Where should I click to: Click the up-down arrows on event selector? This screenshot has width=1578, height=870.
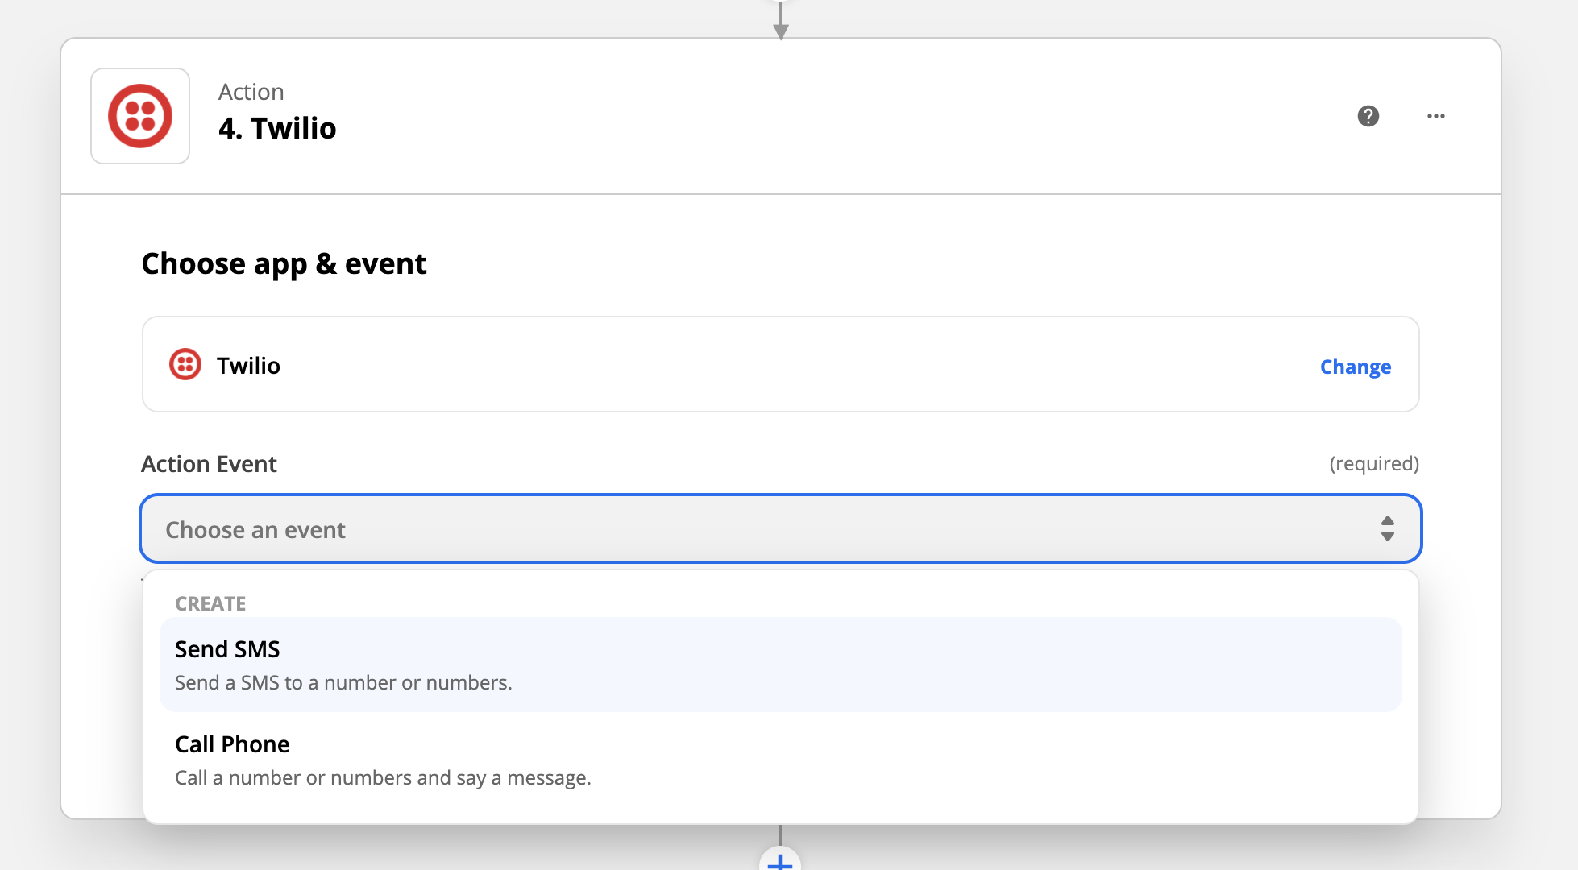(x=1387, y=529)
